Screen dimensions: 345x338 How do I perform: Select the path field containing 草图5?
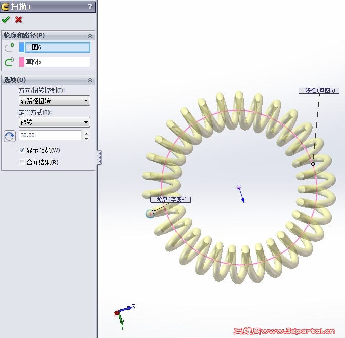[x=58, y=62]
